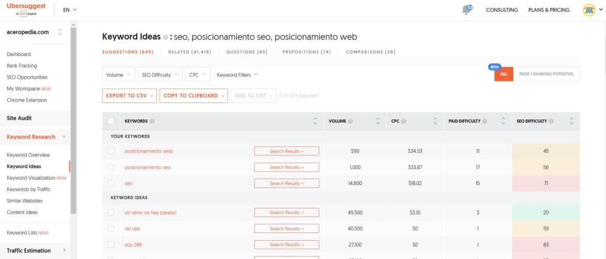Open the user profile avatar menu
This screenshot has height=259, width=606.
(589, 10)
